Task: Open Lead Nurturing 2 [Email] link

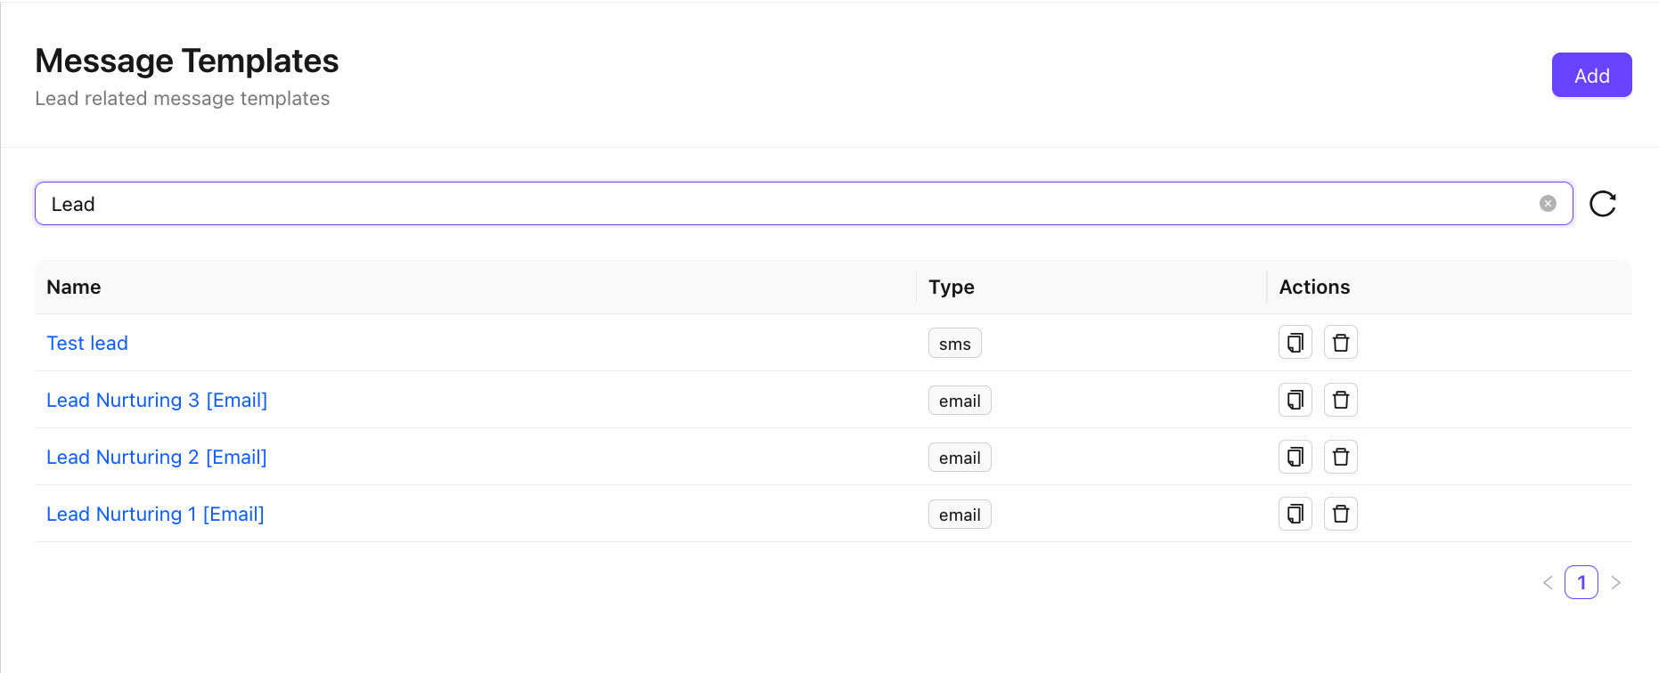Action: (157, 458)
